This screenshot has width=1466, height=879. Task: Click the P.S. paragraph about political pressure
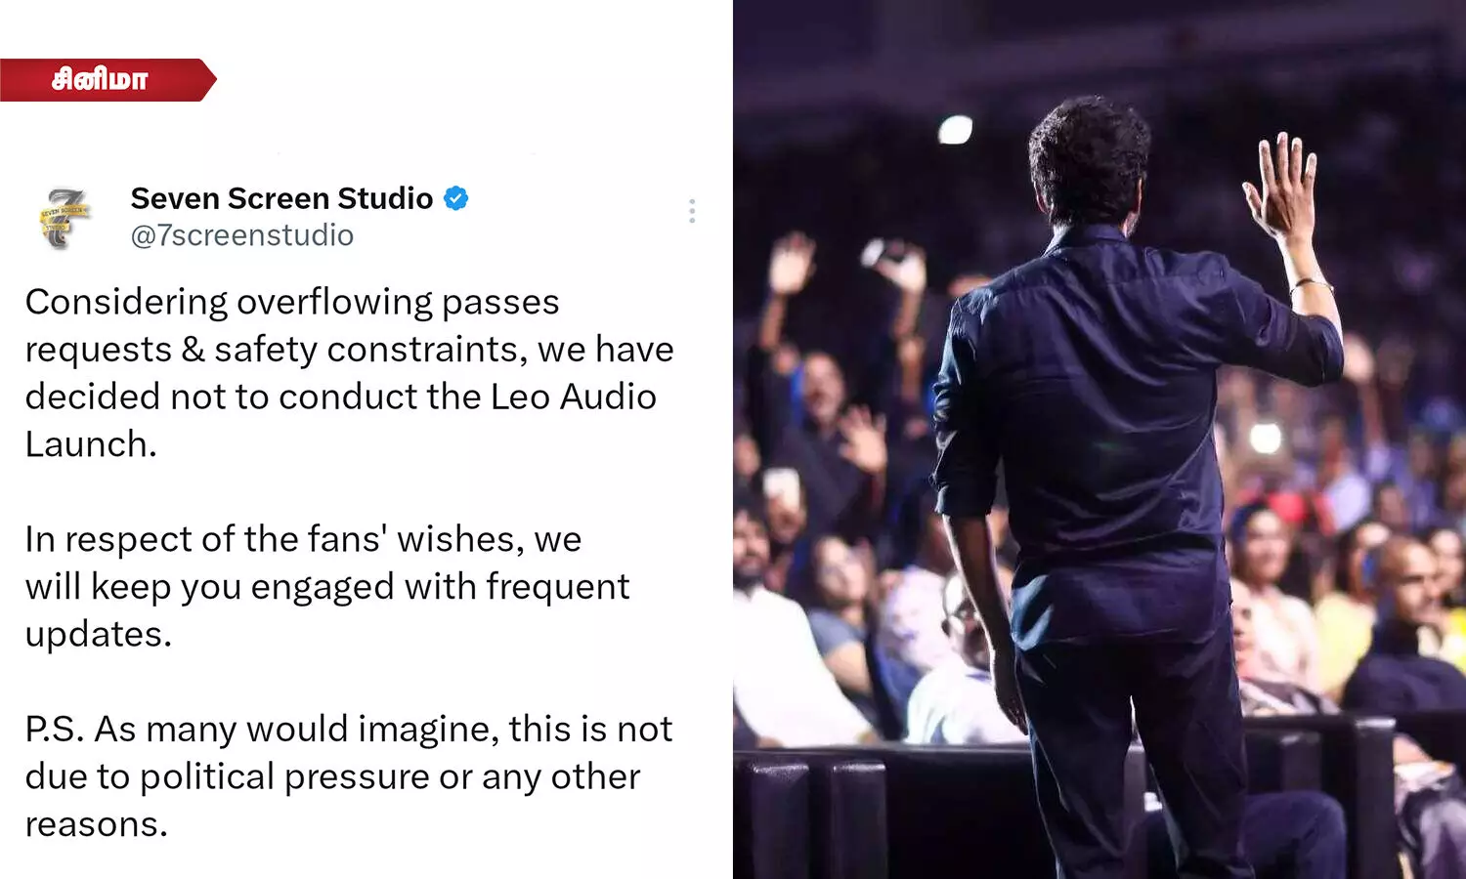tap(349, 776)
